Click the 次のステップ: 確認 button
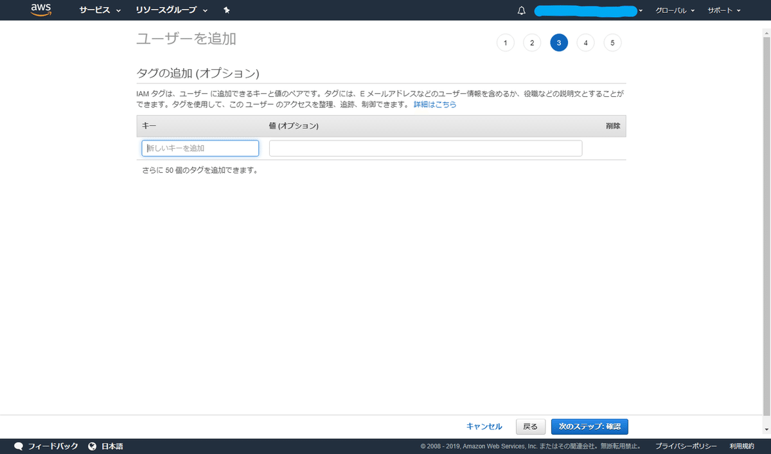771x454 pixels. [589, 426]
